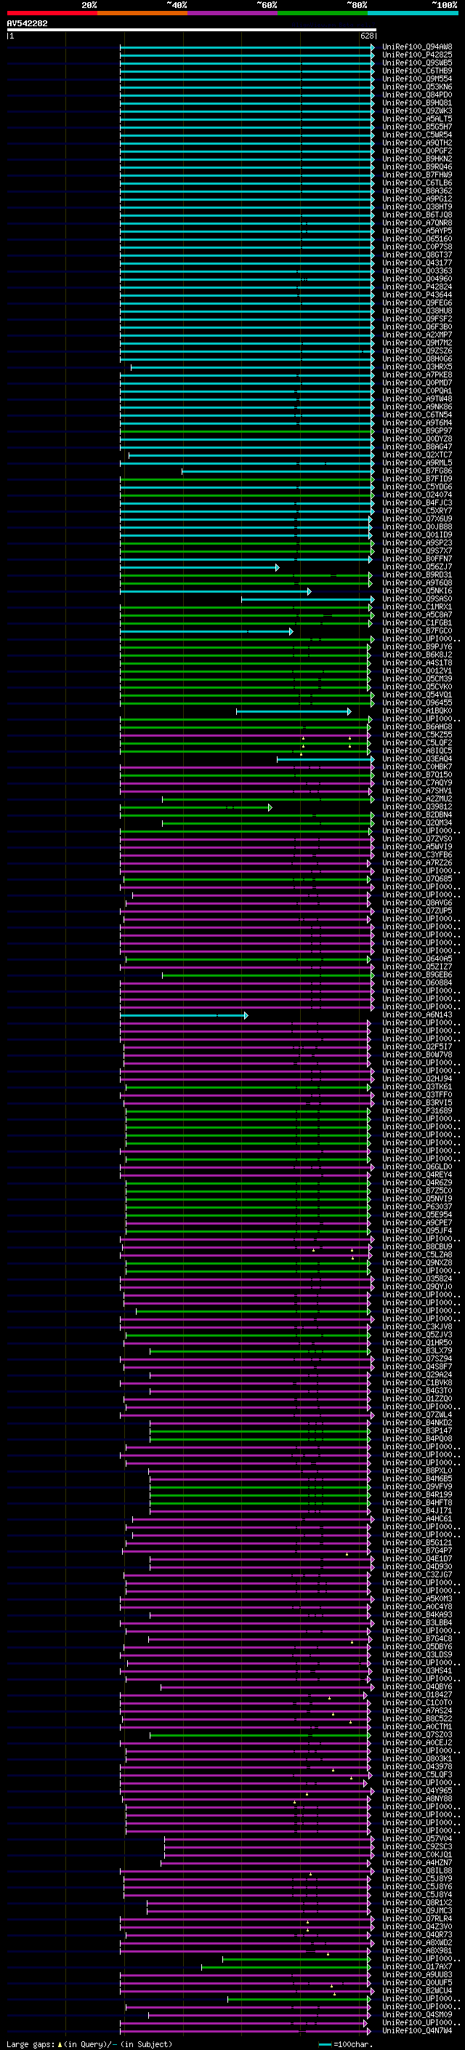Viewport: 465px width, 2050px height.
Task: Click hit label UniRef100_O65160
Action: tap(417, 239)
